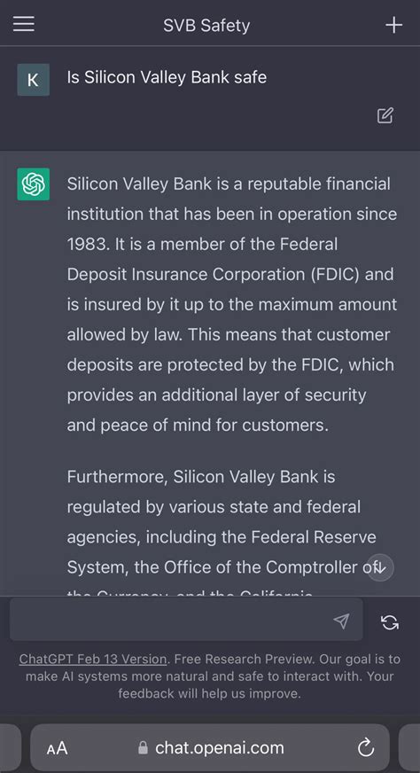This screenshot has height=773, width=420.
Task: Open Safari text size AA menu
Action: [57, 749]
